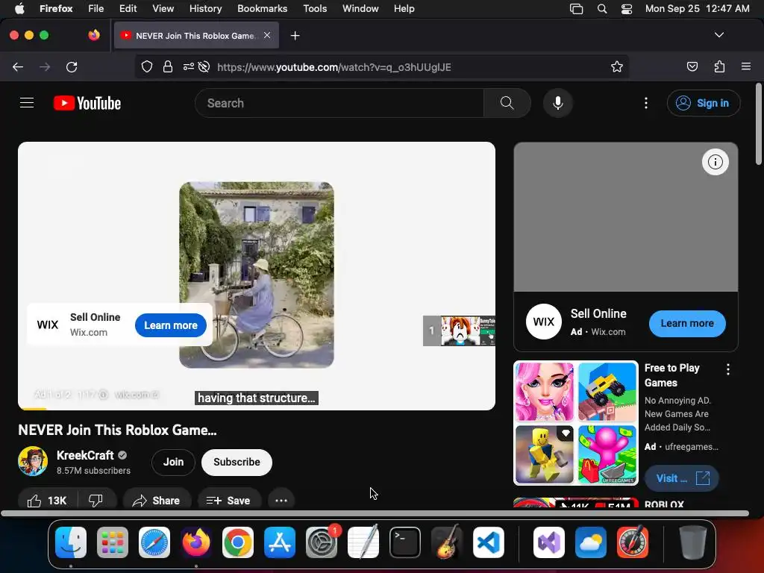Open Apple menu
Viewport: 764px width, 573px height.
19,8
